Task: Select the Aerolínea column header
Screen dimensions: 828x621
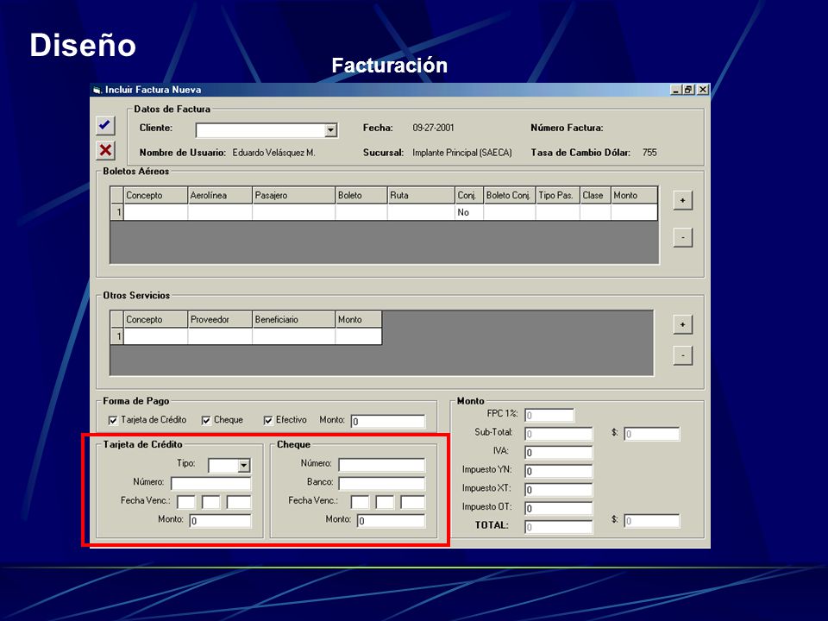Action: [x=220, y=196]
